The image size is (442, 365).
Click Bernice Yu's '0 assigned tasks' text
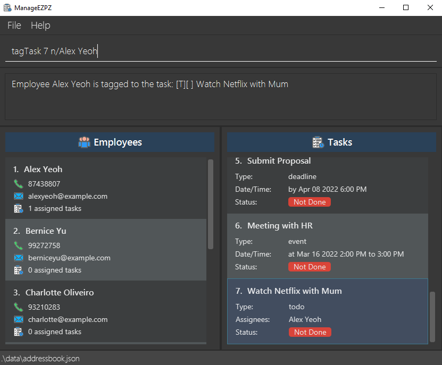click(x=55, y=270)
